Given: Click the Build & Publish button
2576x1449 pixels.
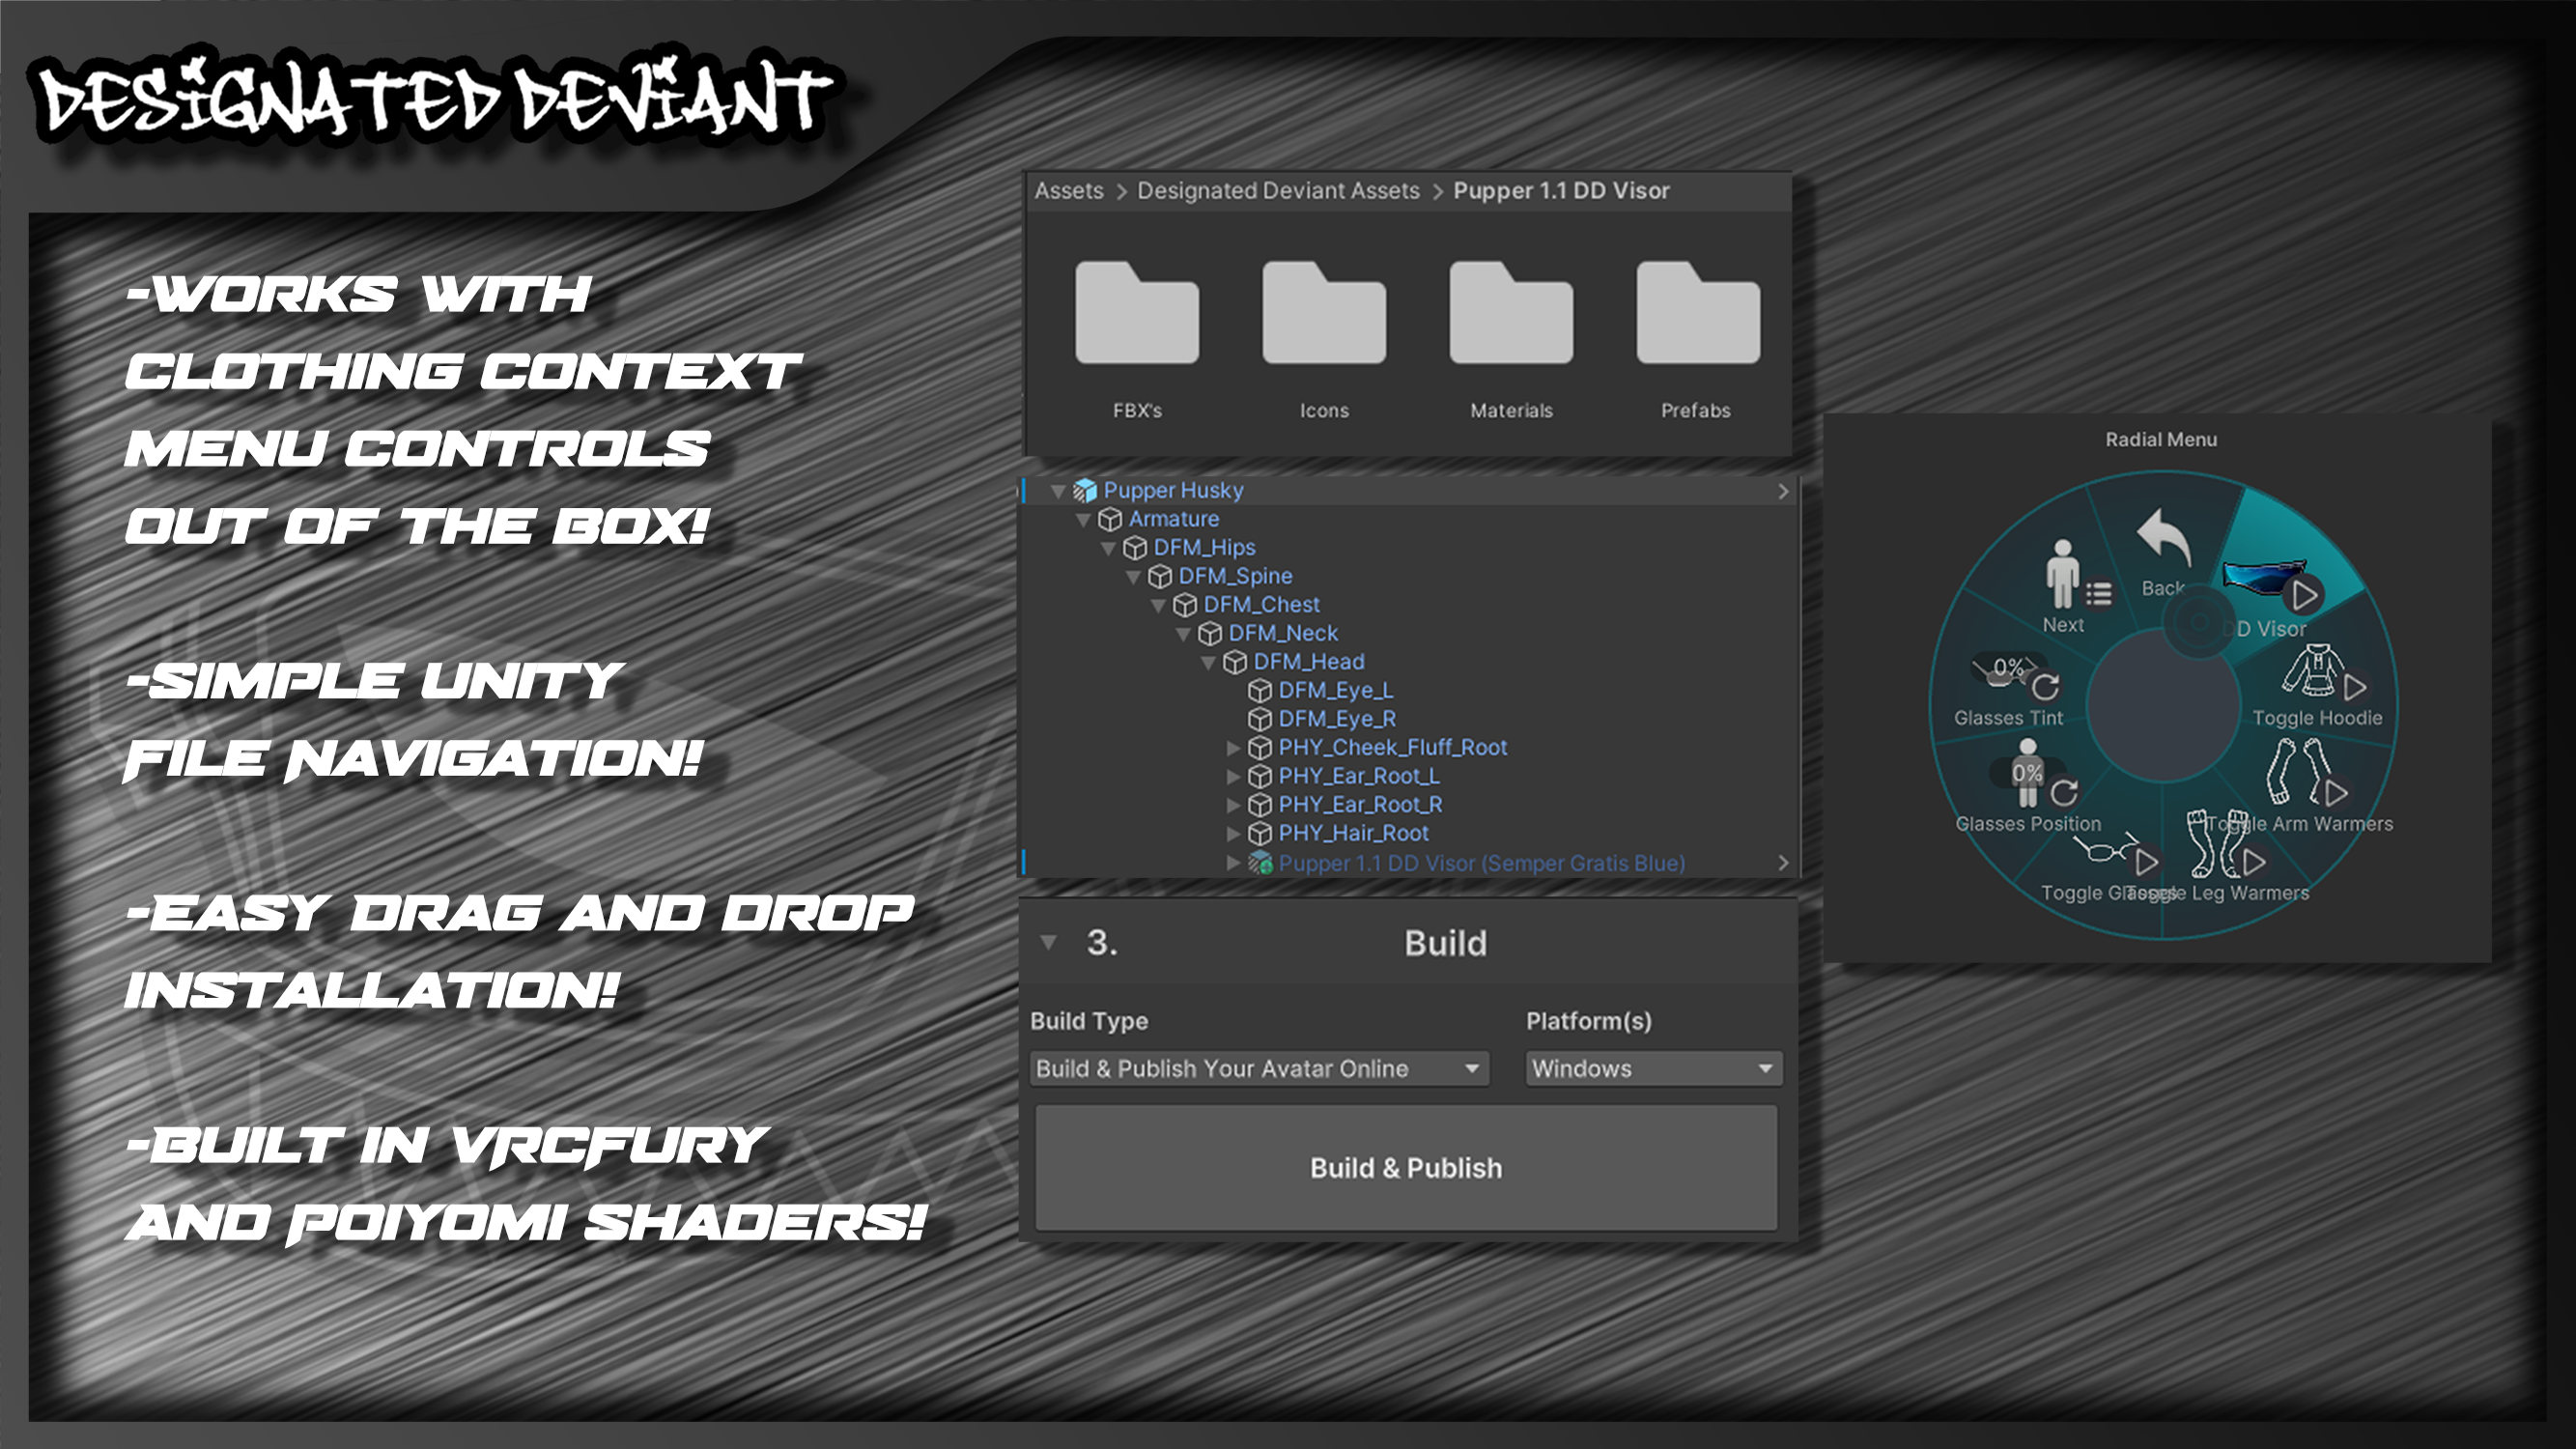Looking at the screenshot, I should (x=1406, y=1168).
